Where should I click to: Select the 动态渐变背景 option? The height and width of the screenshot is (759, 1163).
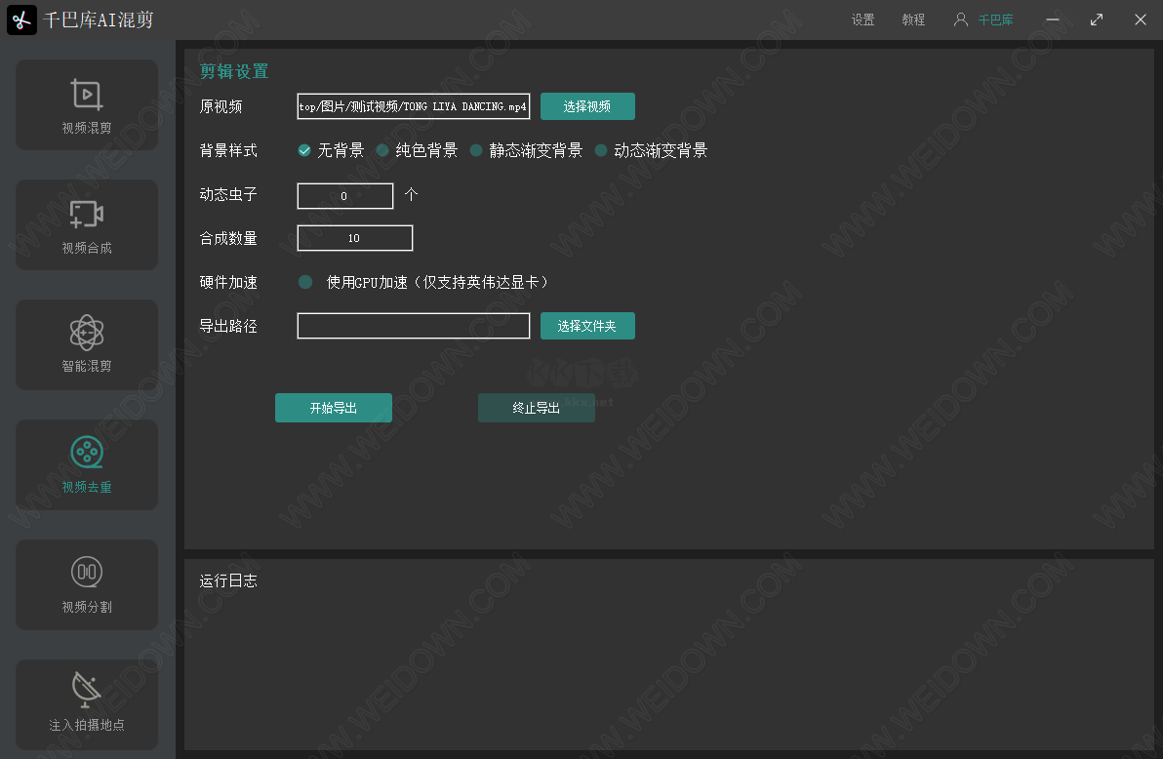pyautogui.click(x=600, y=150)
